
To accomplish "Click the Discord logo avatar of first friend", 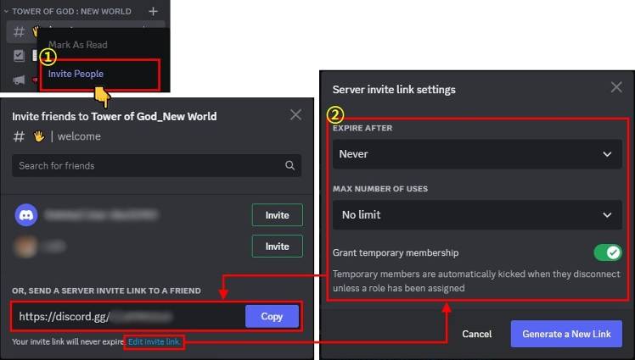I will (26, 215).
